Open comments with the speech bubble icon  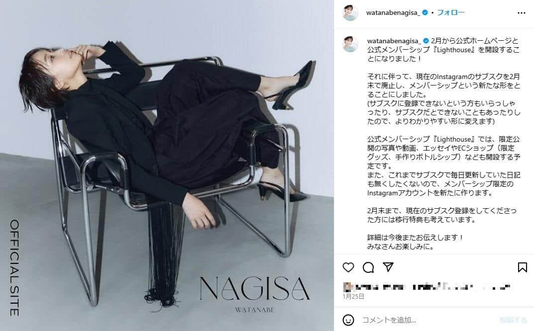(368, 267)
